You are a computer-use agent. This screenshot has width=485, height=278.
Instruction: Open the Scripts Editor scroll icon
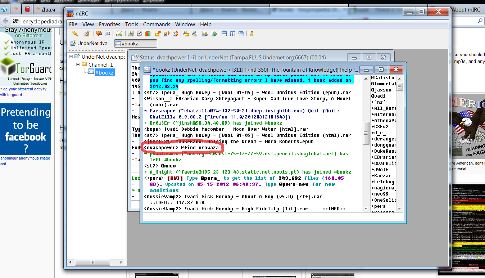[x=119, y=33]
